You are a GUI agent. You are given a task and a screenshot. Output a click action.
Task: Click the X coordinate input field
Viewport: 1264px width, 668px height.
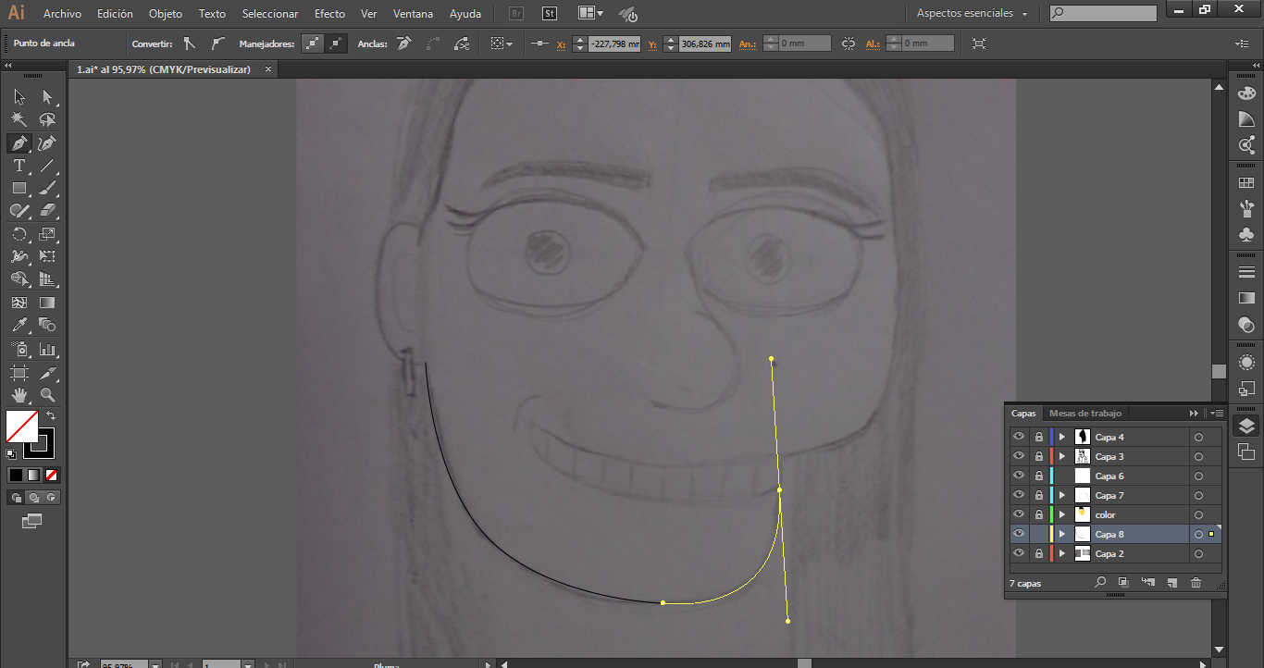[613, 43]
